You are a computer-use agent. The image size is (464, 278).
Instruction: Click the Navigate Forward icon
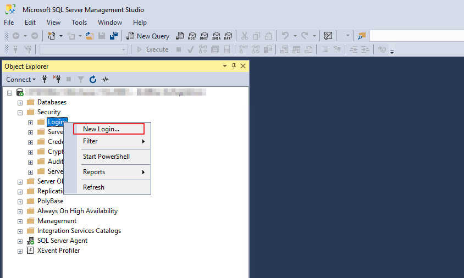(x=35, y=36)
